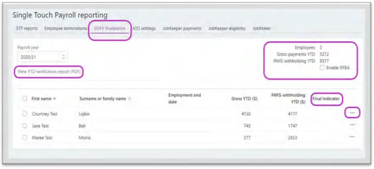This screenshot has width=374, height=169.
Task: Open Payroll year 2020/21 dropdown
Action: [x=42, y=57]
